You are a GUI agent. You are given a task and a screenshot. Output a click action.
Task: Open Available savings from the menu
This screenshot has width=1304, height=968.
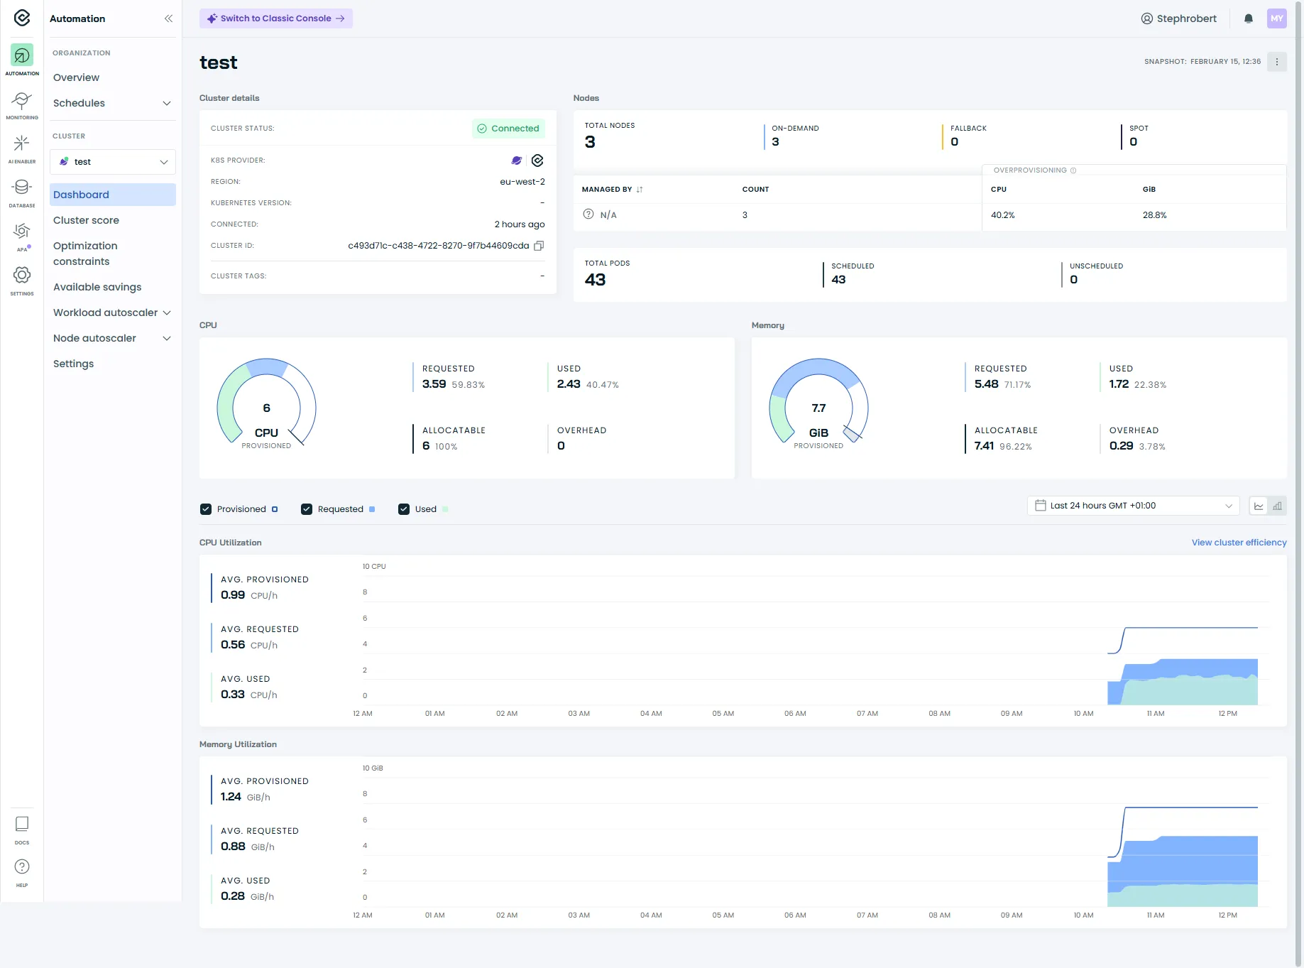pyautogui.click(x=97, y=287)
